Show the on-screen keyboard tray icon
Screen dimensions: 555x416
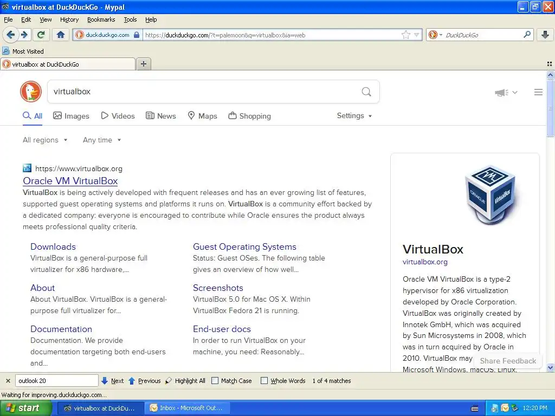pos(475,408)
